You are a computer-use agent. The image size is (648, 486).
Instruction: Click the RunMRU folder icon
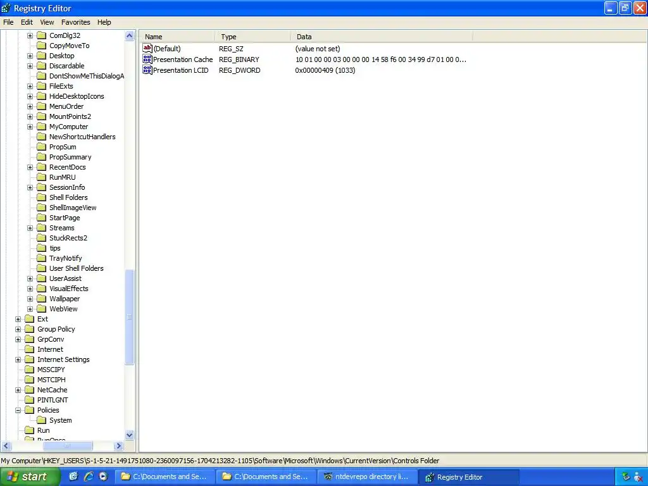tap(41, 177)
